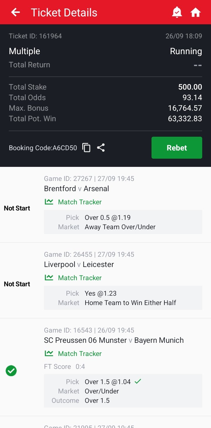The height and width of the screenshot is (428, 211).
Task: Go to home via house icon
Action: pyautogui.click(x=195, y=12)
